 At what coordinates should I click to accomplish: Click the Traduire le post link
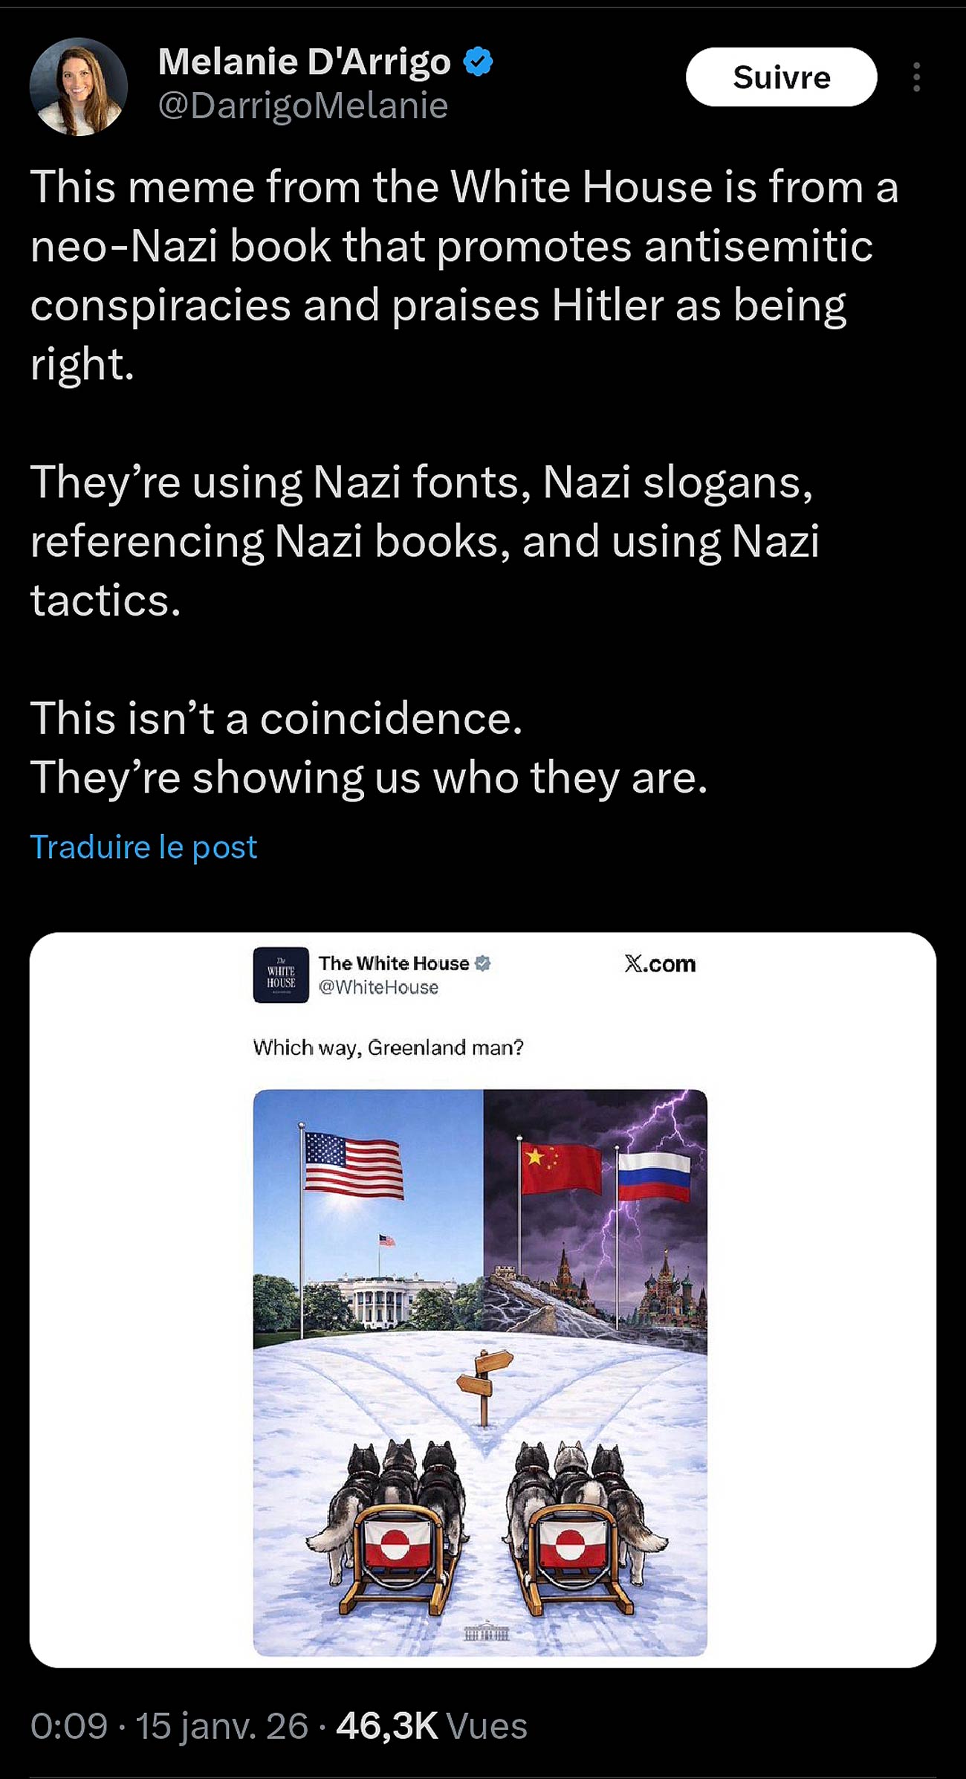tap(143, 847)
